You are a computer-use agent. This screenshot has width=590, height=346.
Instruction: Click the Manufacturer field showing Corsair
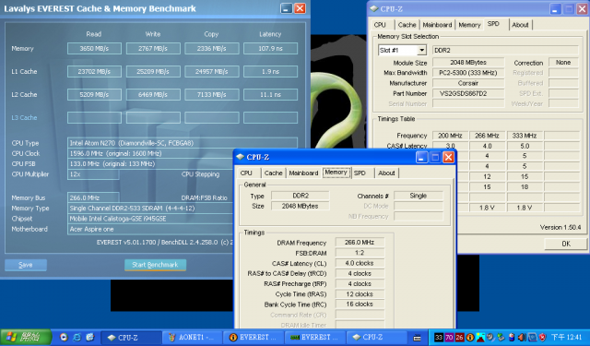tap(468, 83)
